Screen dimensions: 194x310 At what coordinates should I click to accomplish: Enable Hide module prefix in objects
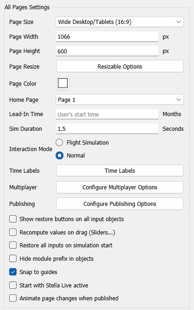click(13, 258)
